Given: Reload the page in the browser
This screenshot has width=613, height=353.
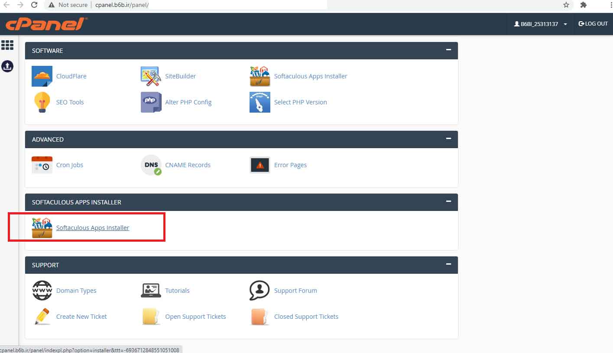Looking at the screenshot, I should 34,5.
